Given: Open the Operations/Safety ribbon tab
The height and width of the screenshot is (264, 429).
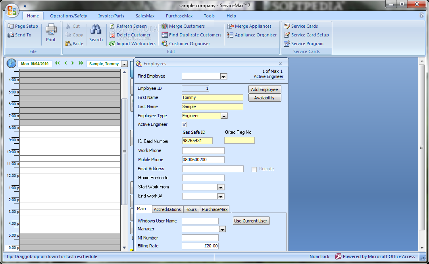Looking at the screenshot, I should click(68, 16).
